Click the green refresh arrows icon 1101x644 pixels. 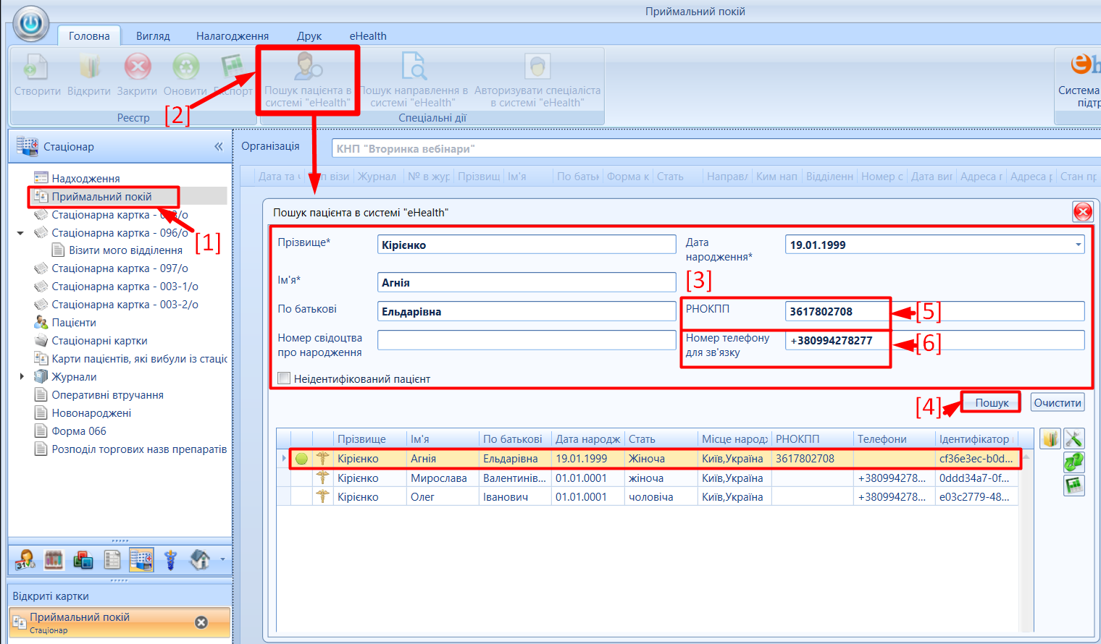point(1073,462)
